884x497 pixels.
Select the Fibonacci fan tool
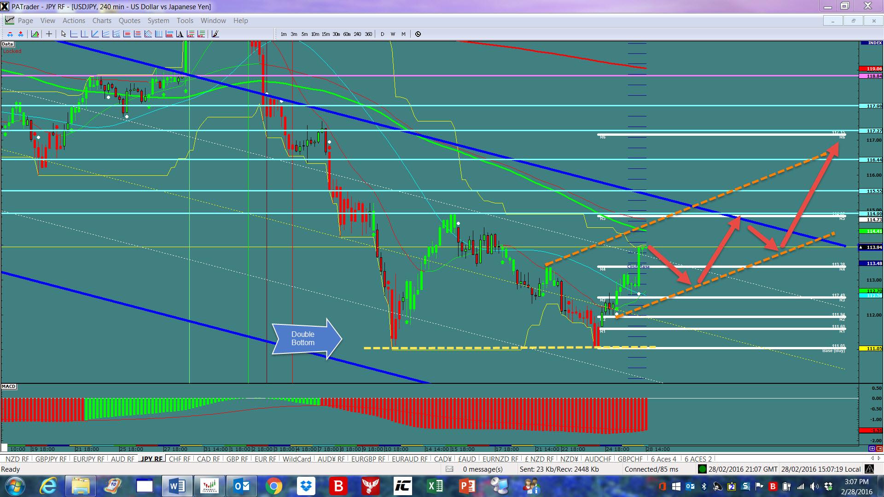coord(148,34)
